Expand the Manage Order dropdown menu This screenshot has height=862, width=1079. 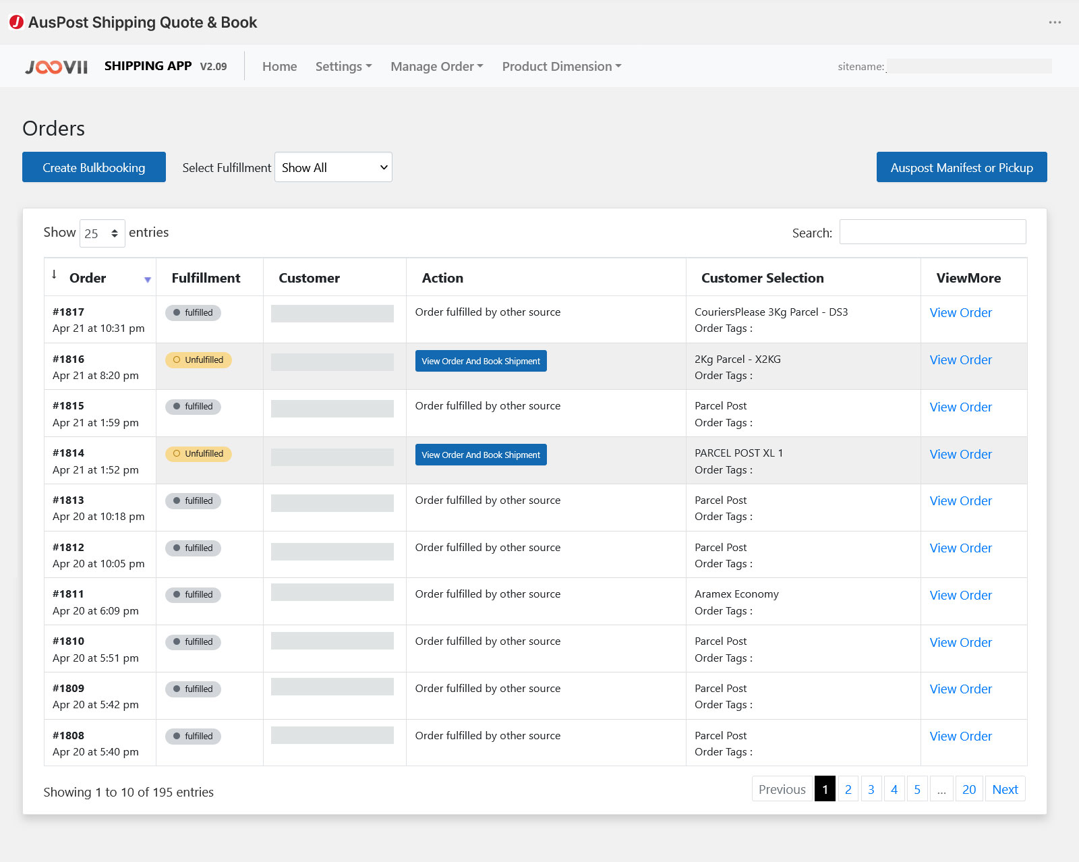coord(436,67)
